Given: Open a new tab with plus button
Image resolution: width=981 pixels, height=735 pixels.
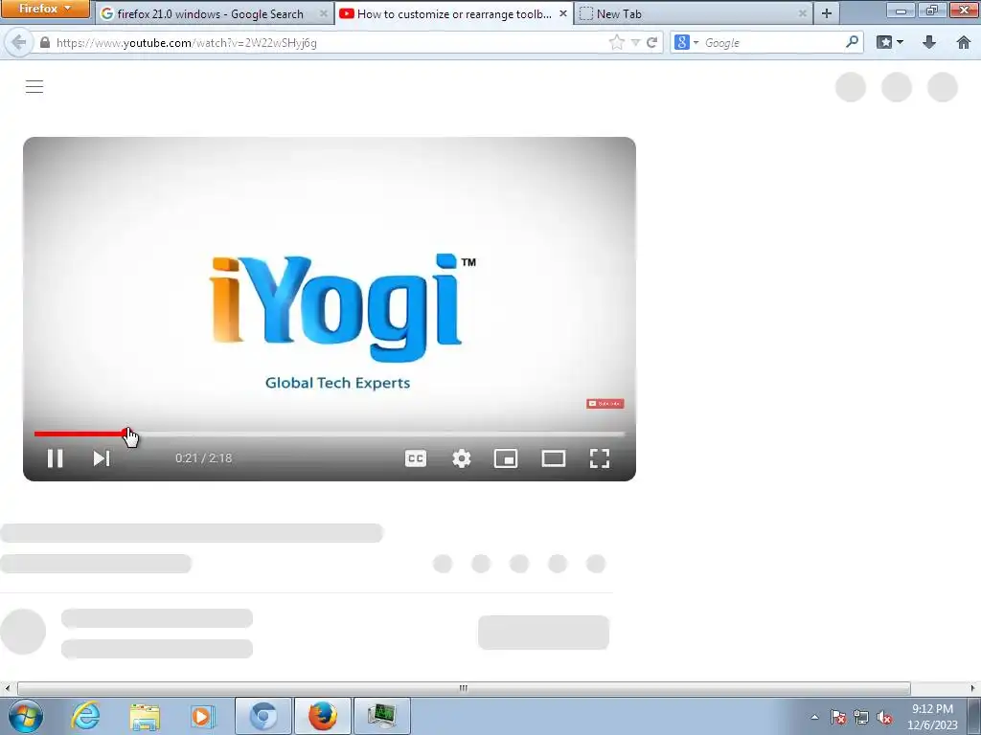Looking at the screenshot, I should (827, 13).
